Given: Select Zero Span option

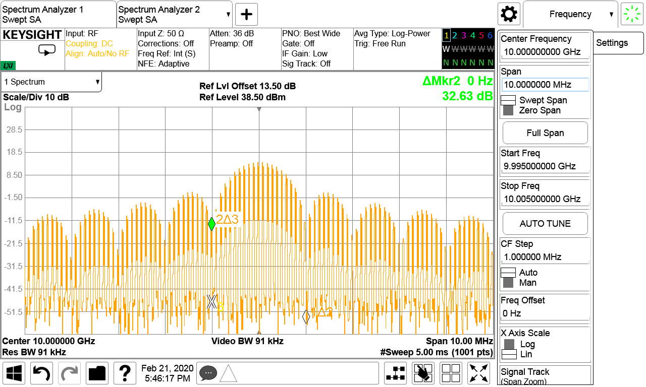Looking at the screenshot, I should tap(531, 110).
